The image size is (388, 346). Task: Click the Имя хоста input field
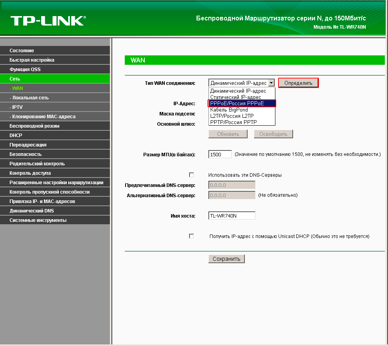(232, 216)
